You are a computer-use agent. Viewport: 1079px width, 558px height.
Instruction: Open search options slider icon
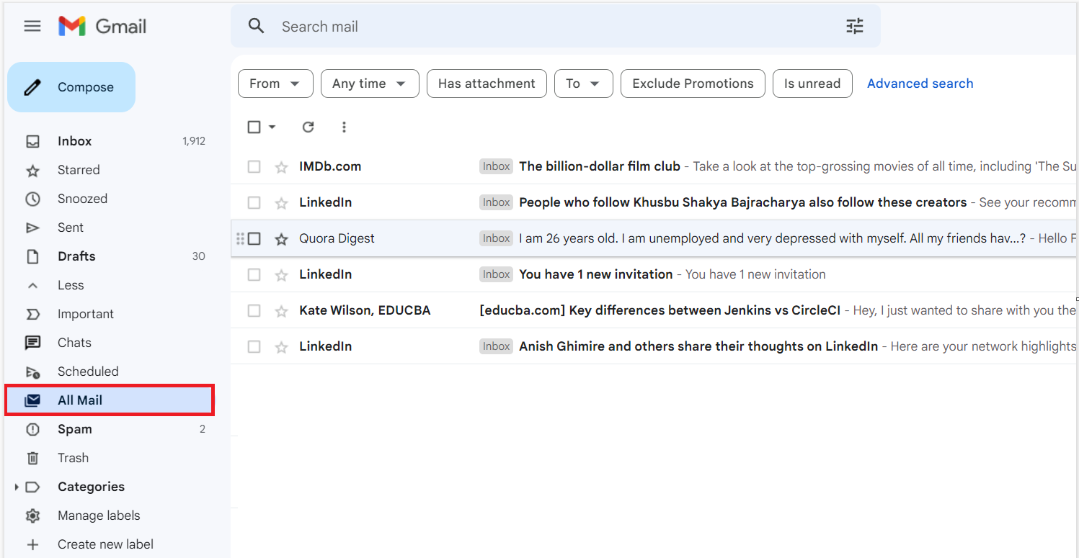(x=855, y=27)
